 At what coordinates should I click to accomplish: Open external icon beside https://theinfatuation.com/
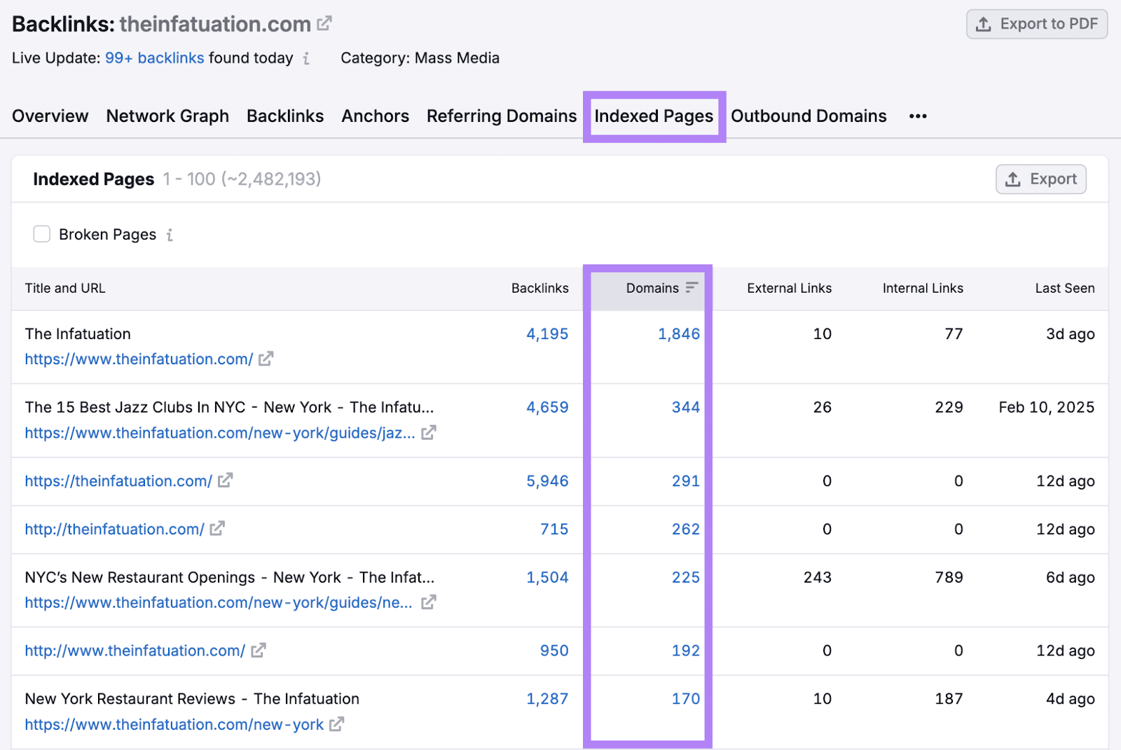[x=225, y=481]
